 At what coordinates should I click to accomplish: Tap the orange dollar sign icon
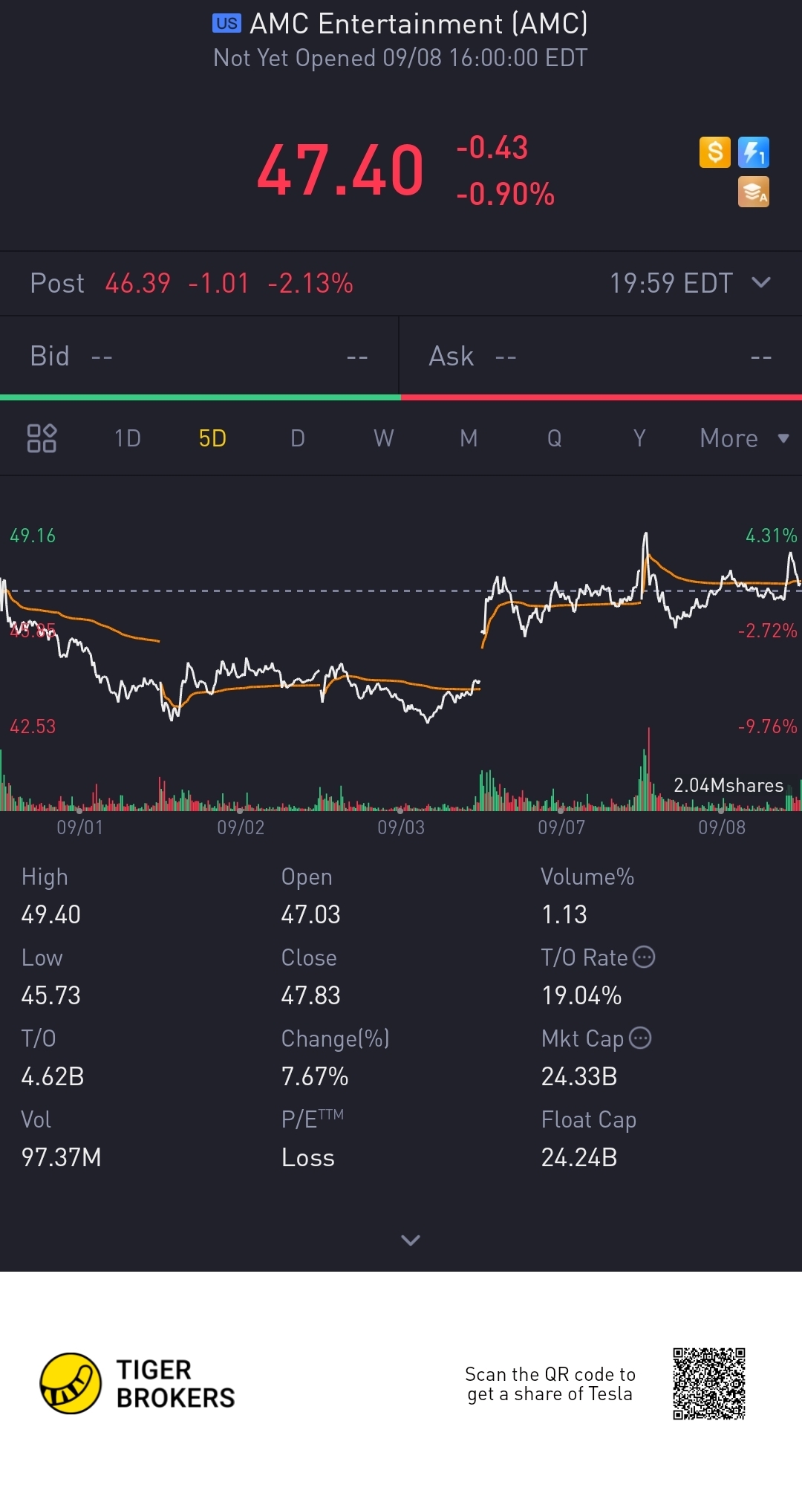715,152
